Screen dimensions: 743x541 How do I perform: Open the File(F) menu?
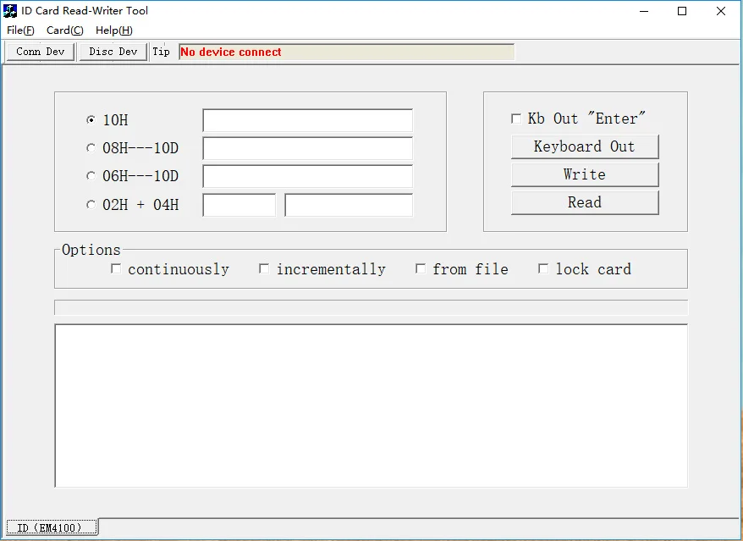click(20, 30)
